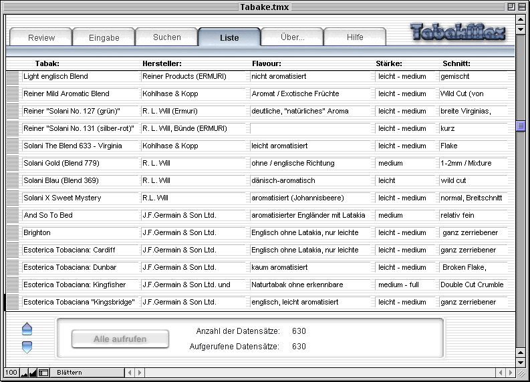Click the zoom-in large mountains icon

point(33,373)
